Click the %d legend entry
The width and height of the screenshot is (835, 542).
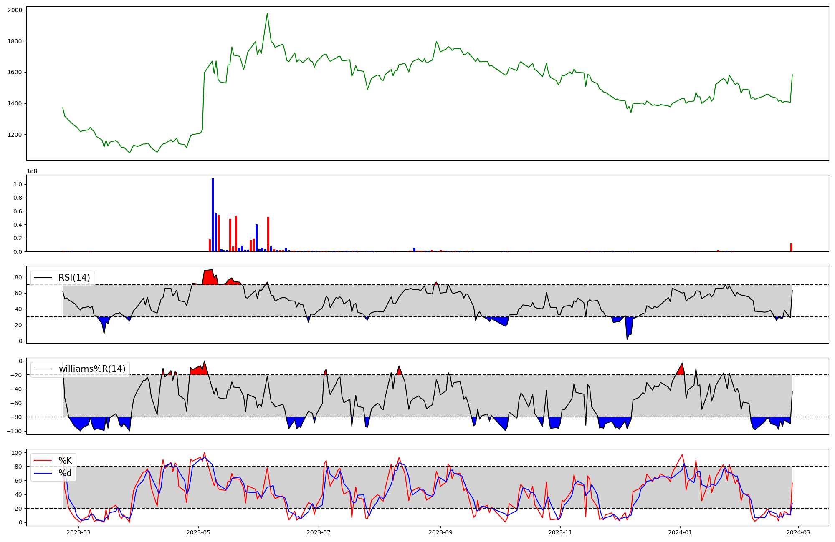pyautogui.click(x=65, y=473)
